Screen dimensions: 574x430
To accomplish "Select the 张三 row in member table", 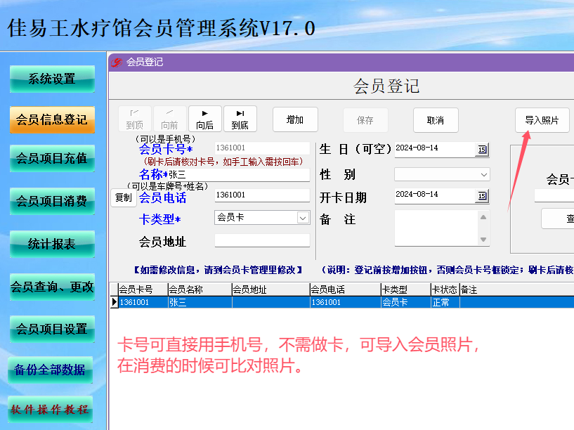I will tap(342, 302).
